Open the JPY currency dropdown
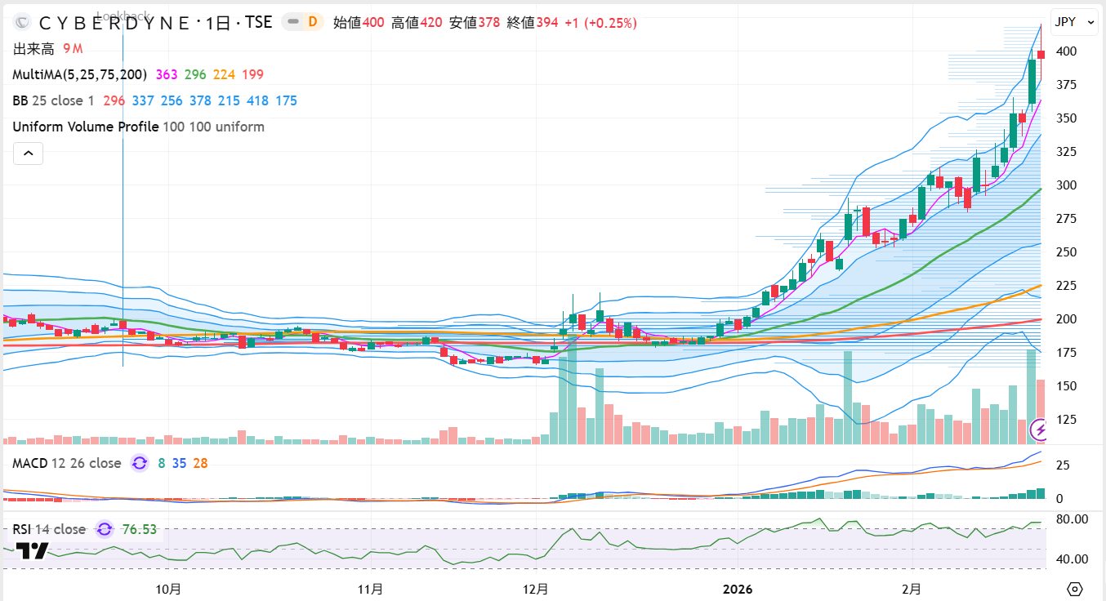 (1074, 23)
